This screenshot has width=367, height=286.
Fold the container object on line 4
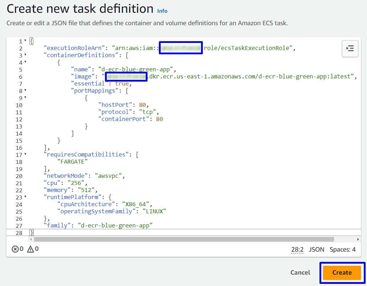pyautogui.click(x=25, y=62)
